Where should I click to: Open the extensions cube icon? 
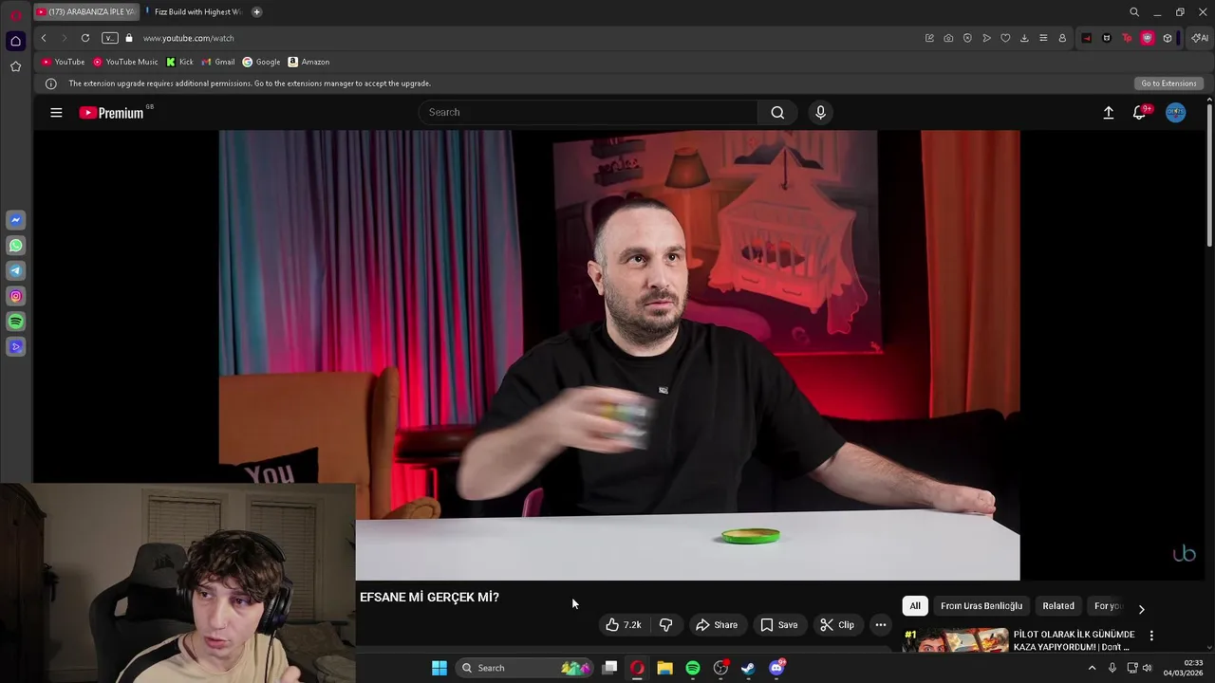pyautogui.click(x=1168, y=38)
